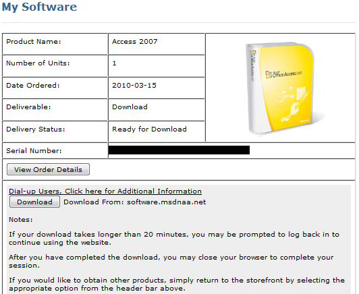Select the Access 2007 product name value

pyautogui.click(x=135, y=41)
